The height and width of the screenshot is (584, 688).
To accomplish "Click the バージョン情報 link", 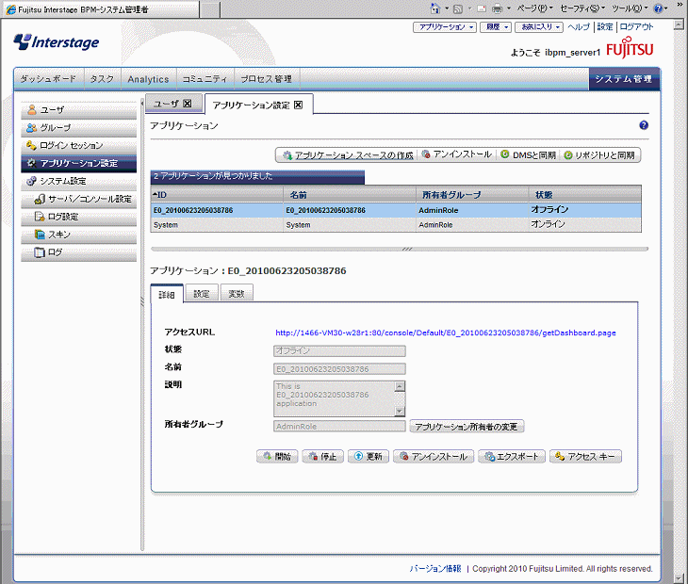I will pos(434,569).
